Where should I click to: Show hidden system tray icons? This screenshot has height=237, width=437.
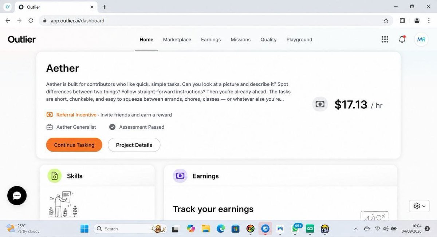(356, 229)
